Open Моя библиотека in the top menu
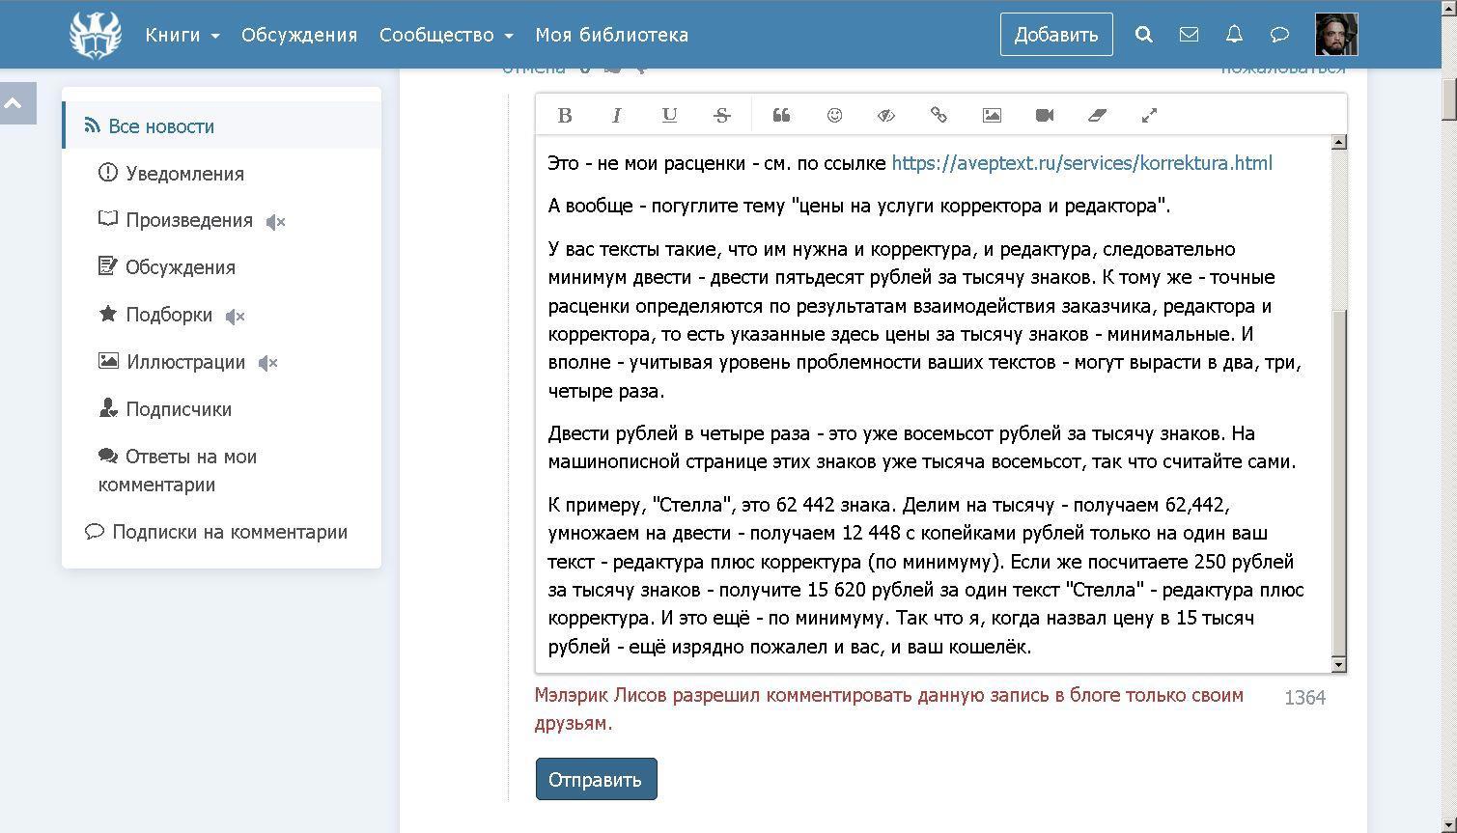 click(x=611, y=35)
